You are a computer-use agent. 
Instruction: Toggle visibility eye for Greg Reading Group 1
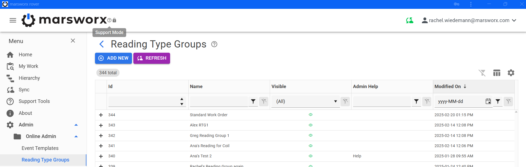(x=311, y=135)
